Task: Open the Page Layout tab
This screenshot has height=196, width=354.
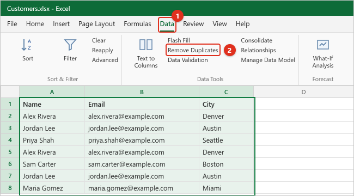Action: click(96, 24)
